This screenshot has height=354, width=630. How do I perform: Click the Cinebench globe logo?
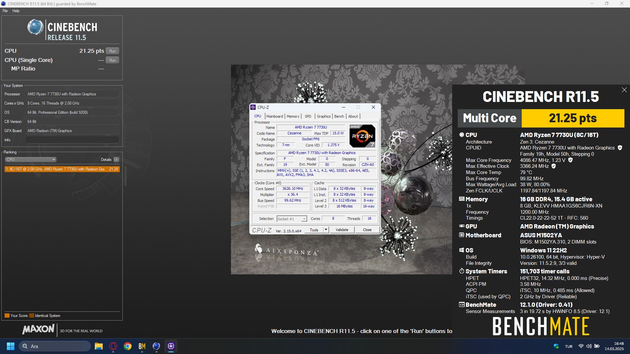click(35, 27)
